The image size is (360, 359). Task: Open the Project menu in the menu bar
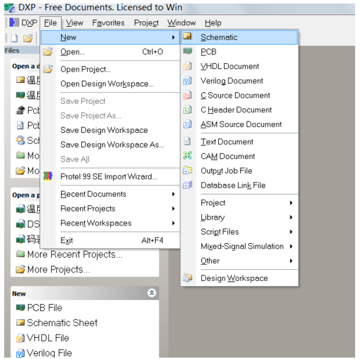146,22
